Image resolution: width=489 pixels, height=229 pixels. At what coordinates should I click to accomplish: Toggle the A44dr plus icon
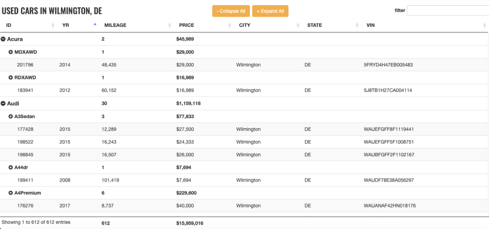11,168
